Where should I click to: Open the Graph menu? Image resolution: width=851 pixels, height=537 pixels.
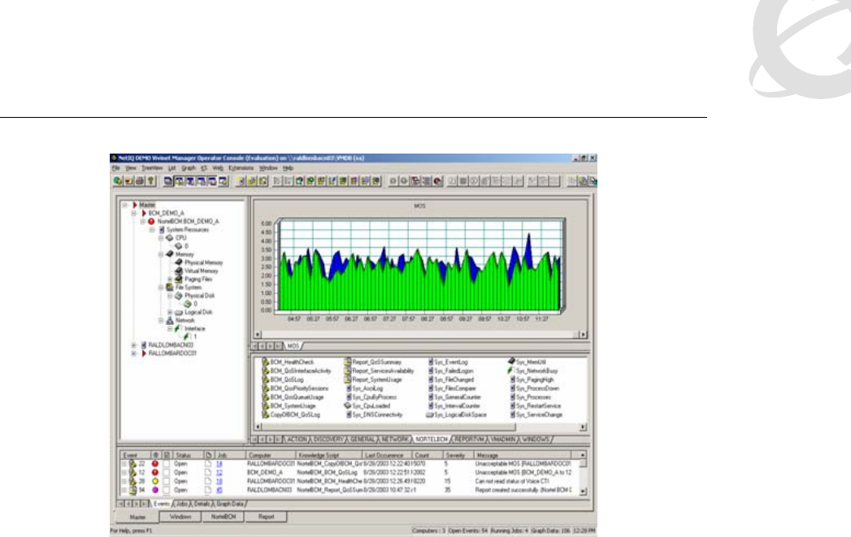[x=189, y=167]
